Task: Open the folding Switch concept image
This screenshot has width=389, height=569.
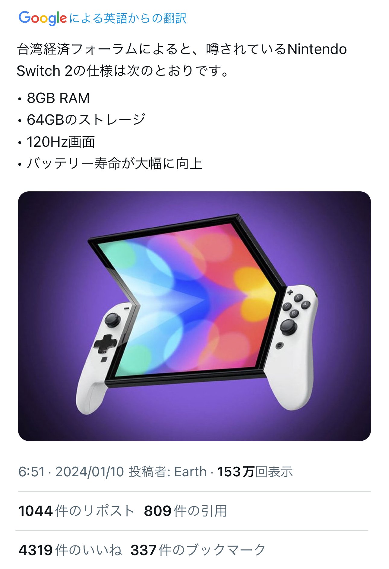Action: coord(194,316)
